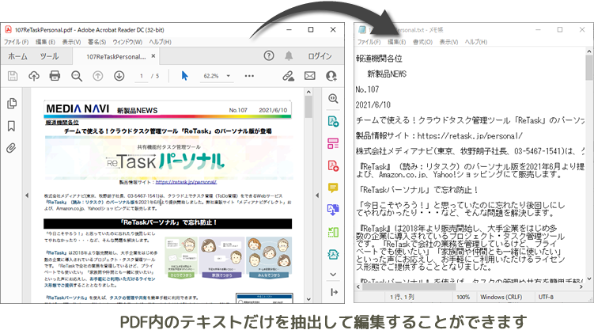This screenshot has height=330, width=594.
Task: Click the blue translate/combine tool icon
Action: 333,210
